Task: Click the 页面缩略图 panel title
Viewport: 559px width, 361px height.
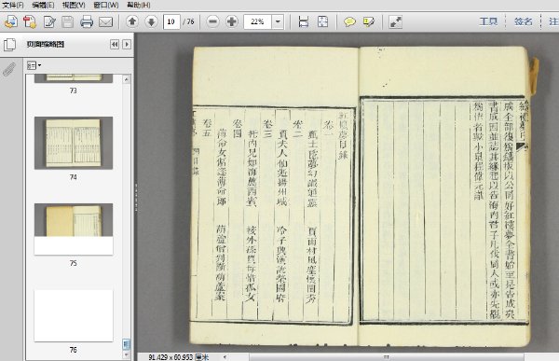Action: point(46,44)
